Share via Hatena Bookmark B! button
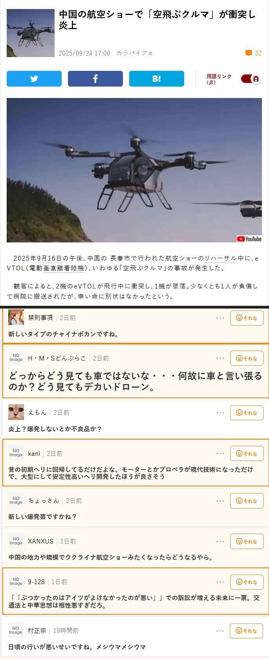Image resolution: width=269 pixels, height=660 pixels. pos(157,79)
